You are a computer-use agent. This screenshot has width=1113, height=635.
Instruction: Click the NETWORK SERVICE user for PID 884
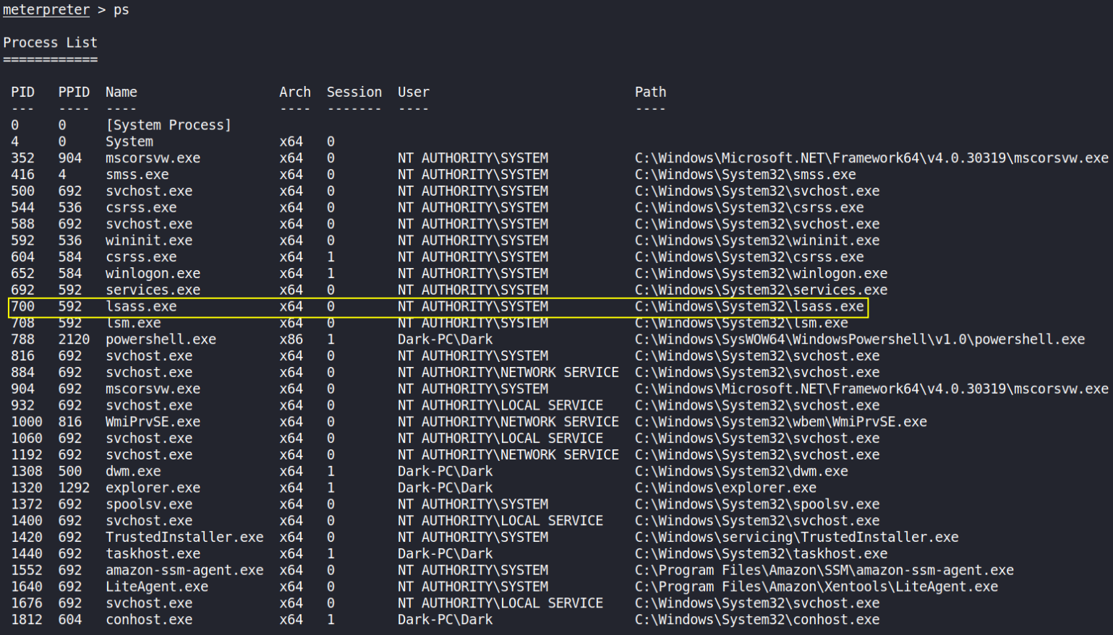(508, 372)
